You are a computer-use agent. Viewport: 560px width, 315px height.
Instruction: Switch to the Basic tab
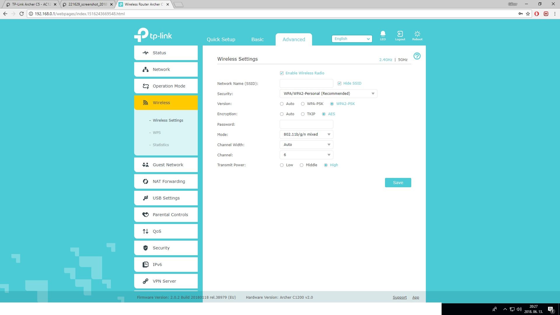point(257,39)
